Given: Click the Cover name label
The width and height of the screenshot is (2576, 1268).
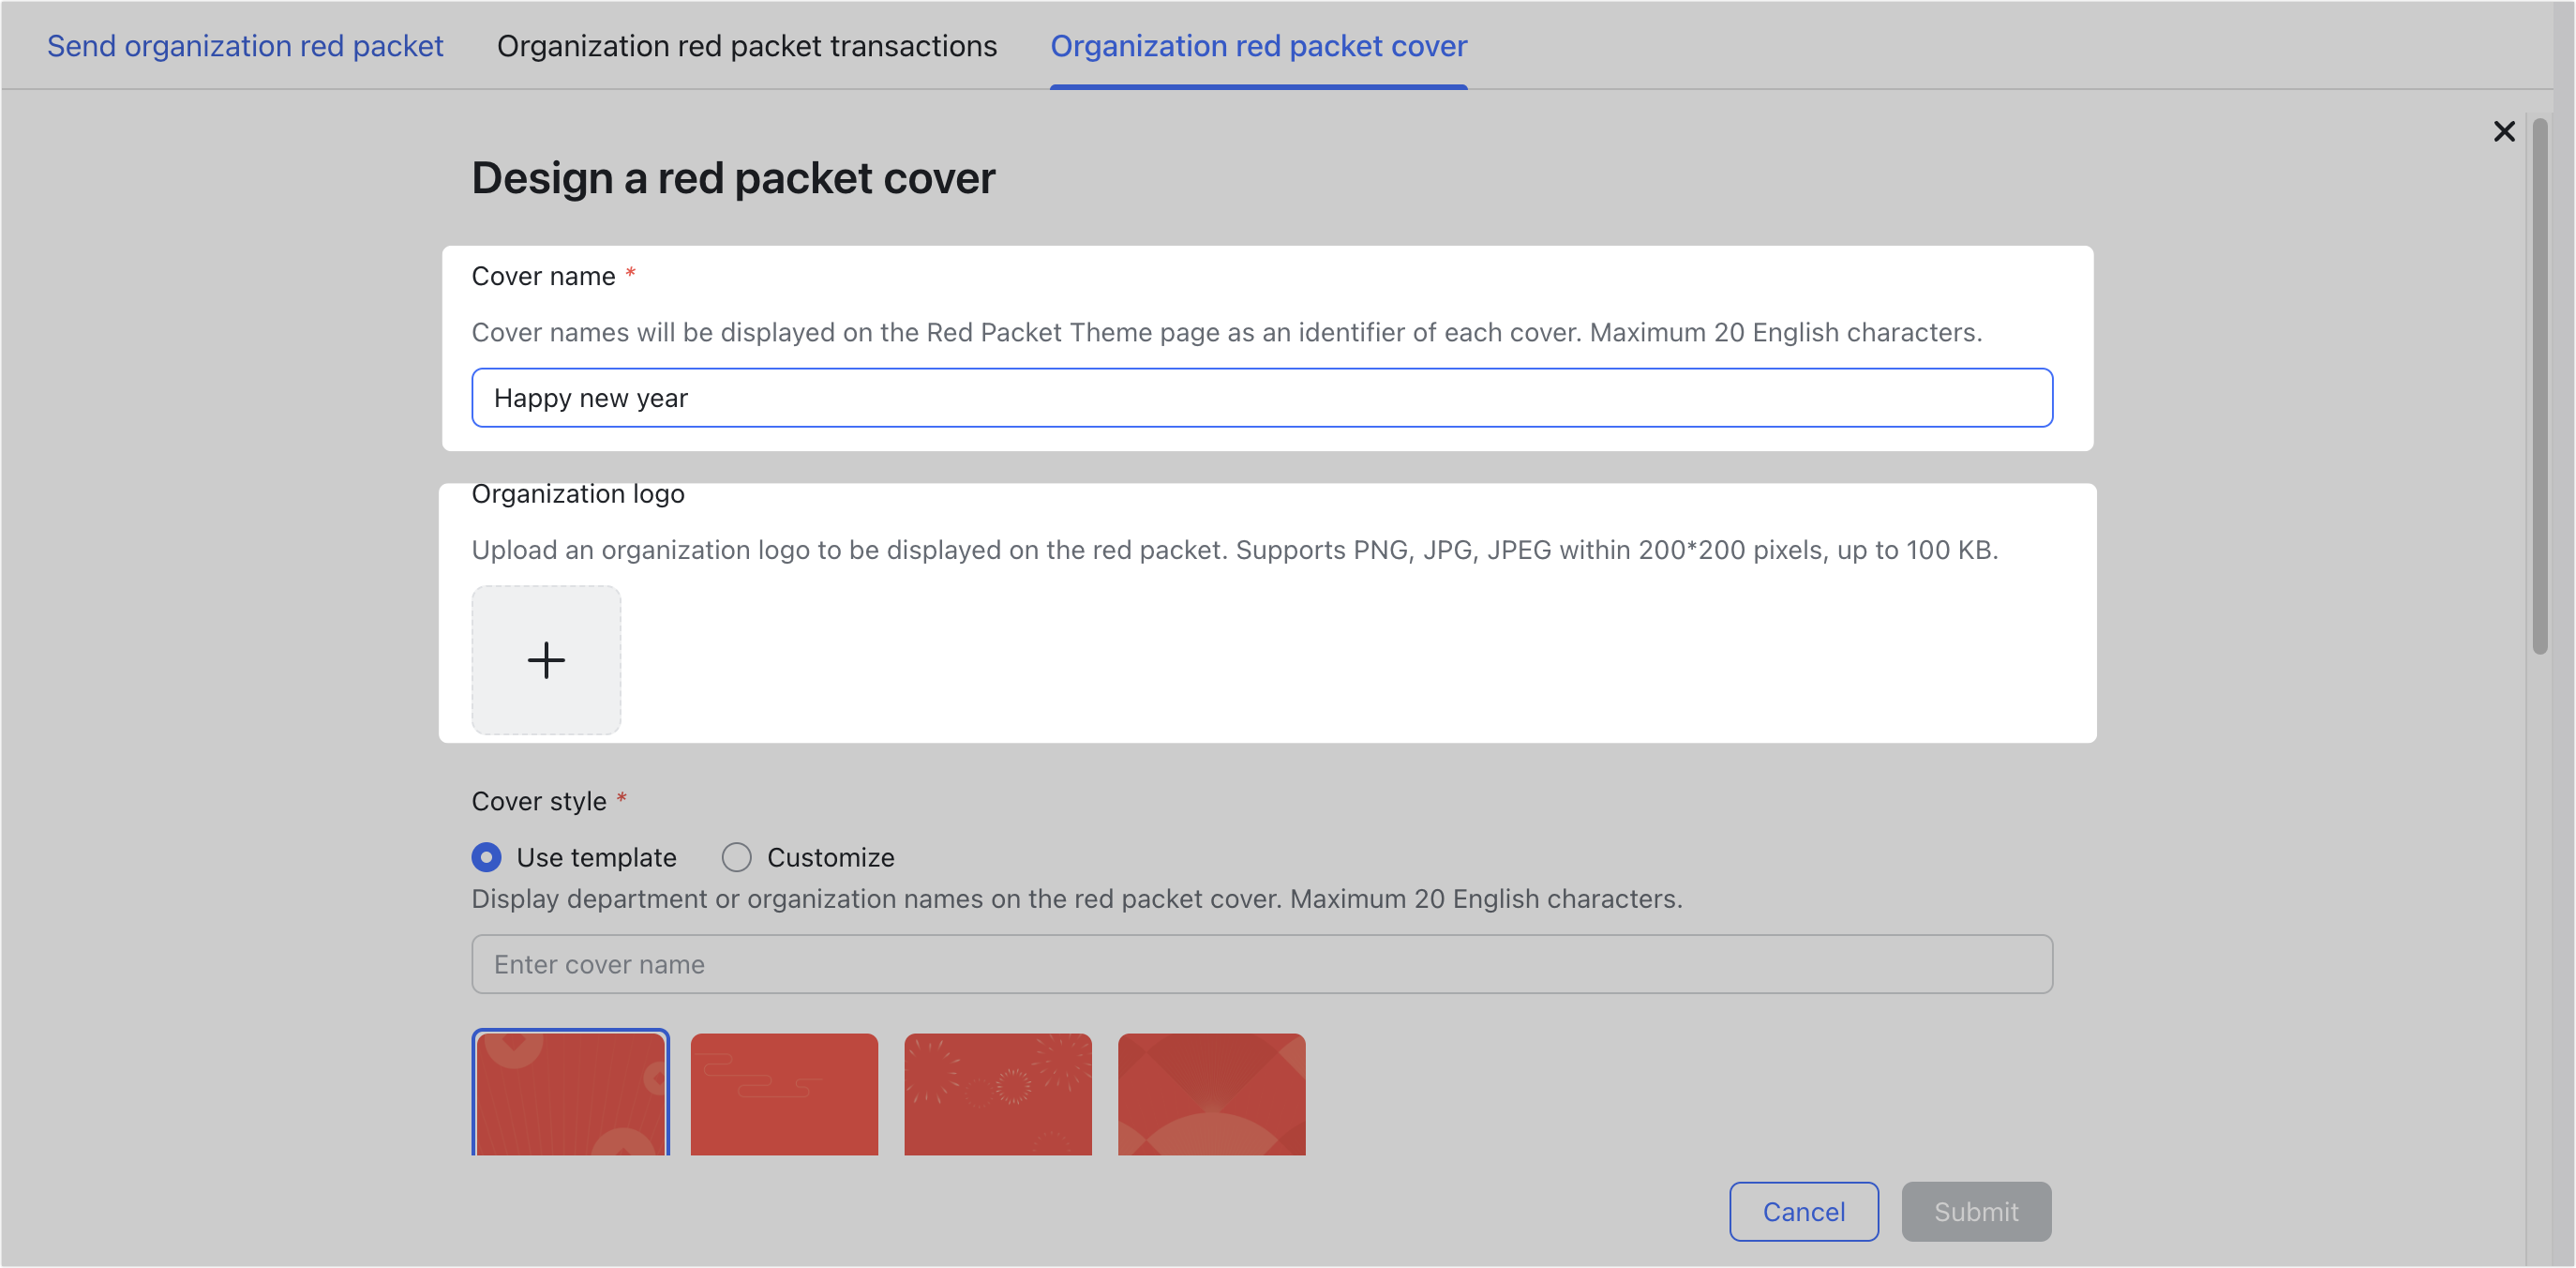Looking at the screenshot, I should (543, 277).
